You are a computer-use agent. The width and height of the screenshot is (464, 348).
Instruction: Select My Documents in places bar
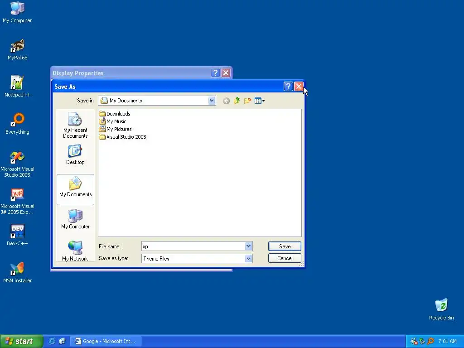click(x=75, y=189)
